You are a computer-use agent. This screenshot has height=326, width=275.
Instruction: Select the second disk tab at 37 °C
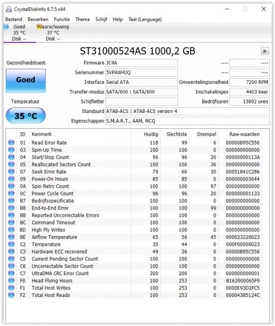click(53, 33)
